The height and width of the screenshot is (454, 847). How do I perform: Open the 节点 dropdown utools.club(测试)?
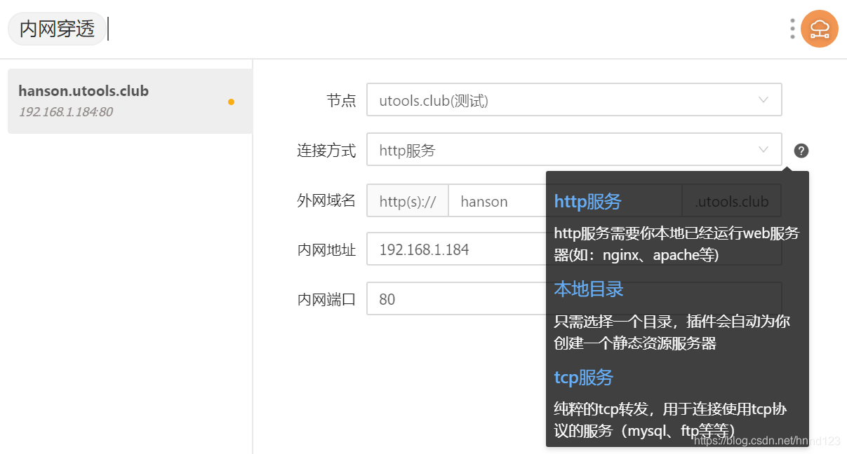coord(574,100)
